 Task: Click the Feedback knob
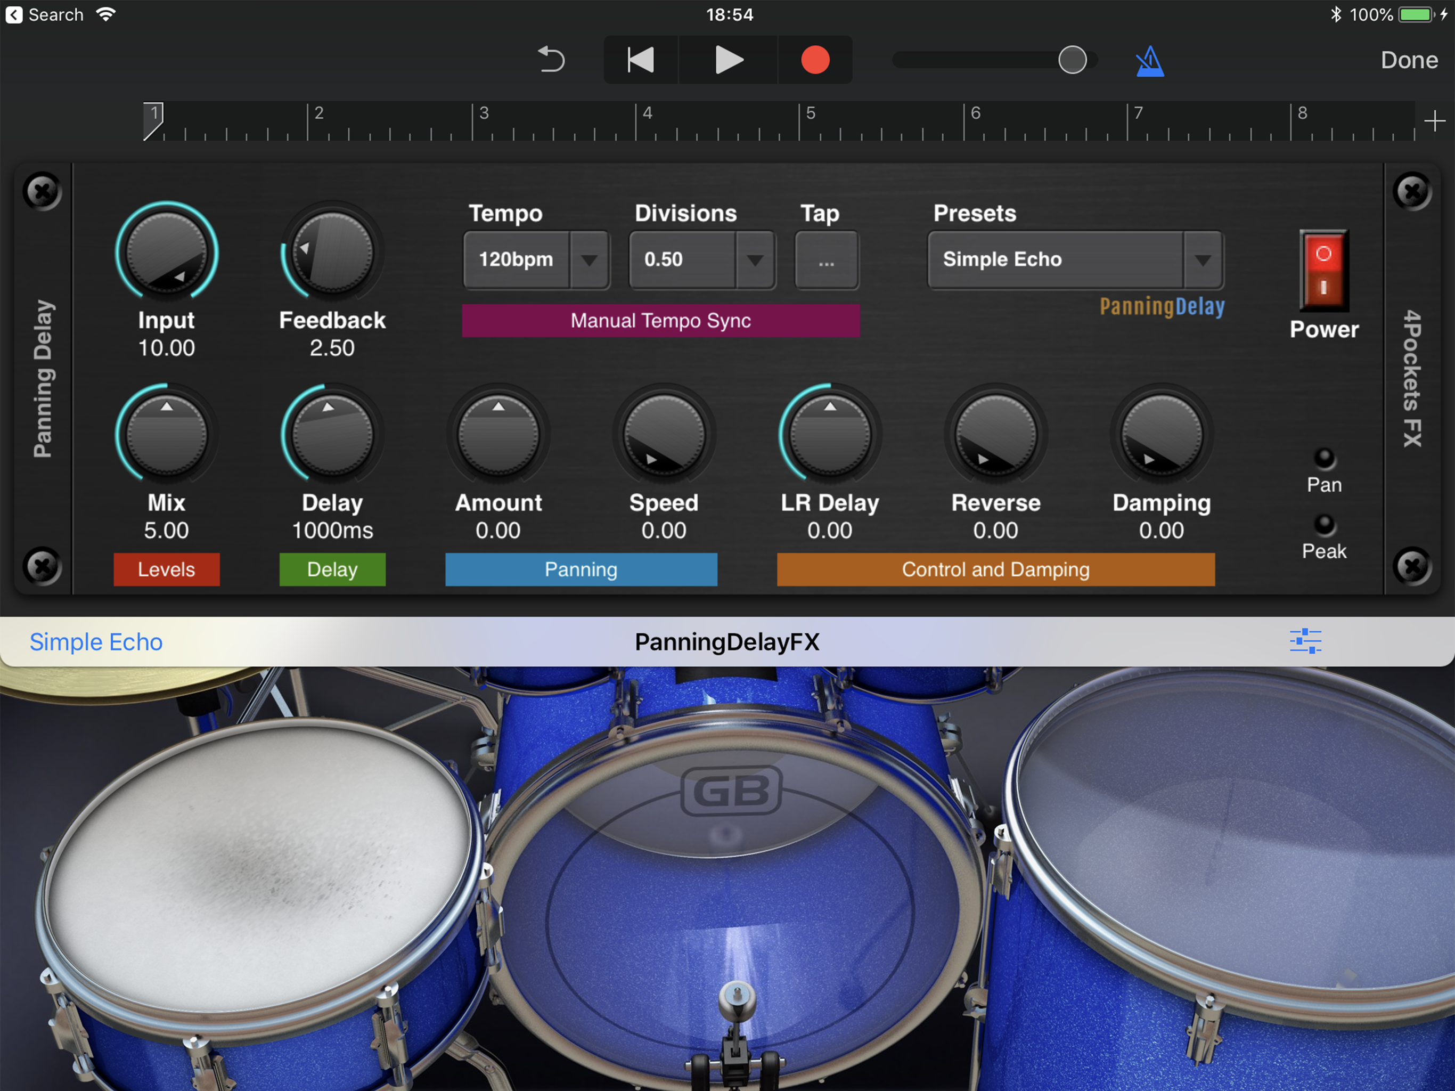pyautogui.click(x=332, y=253)
